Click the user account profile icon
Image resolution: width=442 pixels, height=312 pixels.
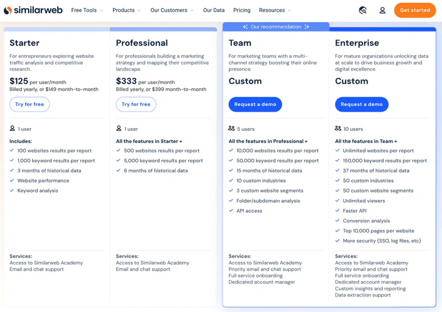[382, 10]
